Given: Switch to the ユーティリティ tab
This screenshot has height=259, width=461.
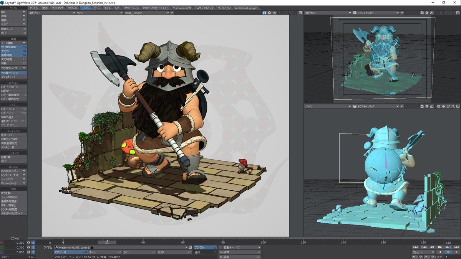Looking at the screenshot, I should (x=224, y=8).
